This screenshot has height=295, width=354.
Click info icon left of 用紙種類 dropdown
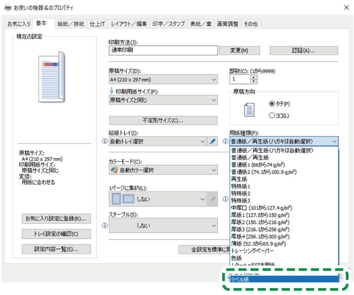(x=225, y=141)
